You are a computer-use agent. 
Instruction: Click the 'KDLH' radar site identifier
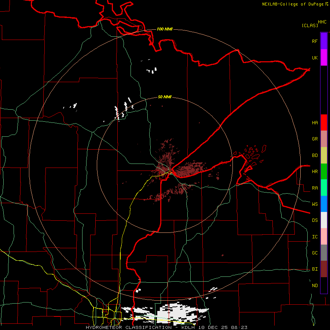click(189, 327)
